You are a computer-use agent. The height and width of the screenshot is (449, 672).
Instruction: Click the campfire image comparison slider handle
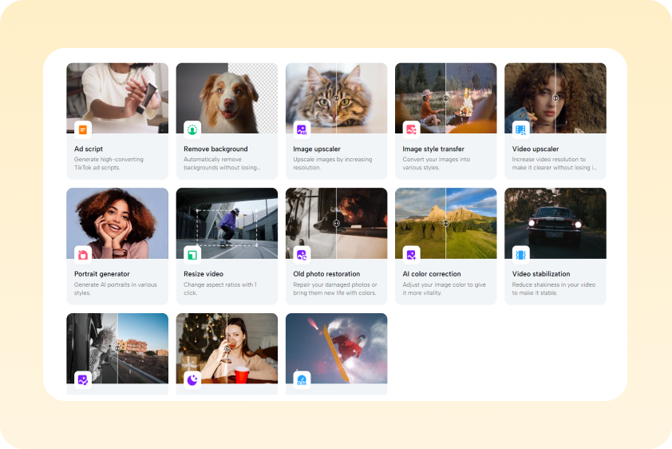(445, 98)
